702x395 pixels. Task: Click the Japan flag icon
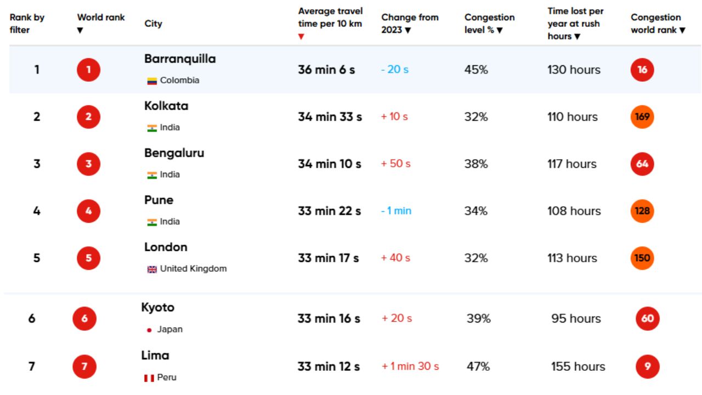149,330
